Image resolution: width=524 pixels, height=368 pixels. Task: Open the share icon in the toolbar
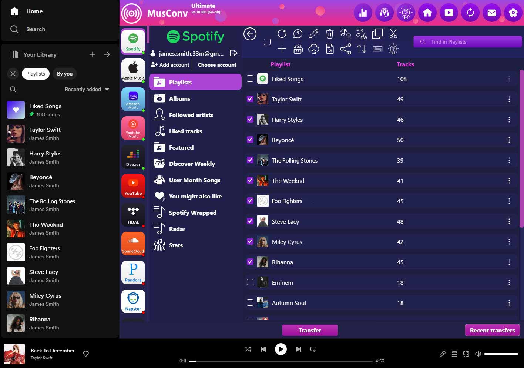pos(346,48)
